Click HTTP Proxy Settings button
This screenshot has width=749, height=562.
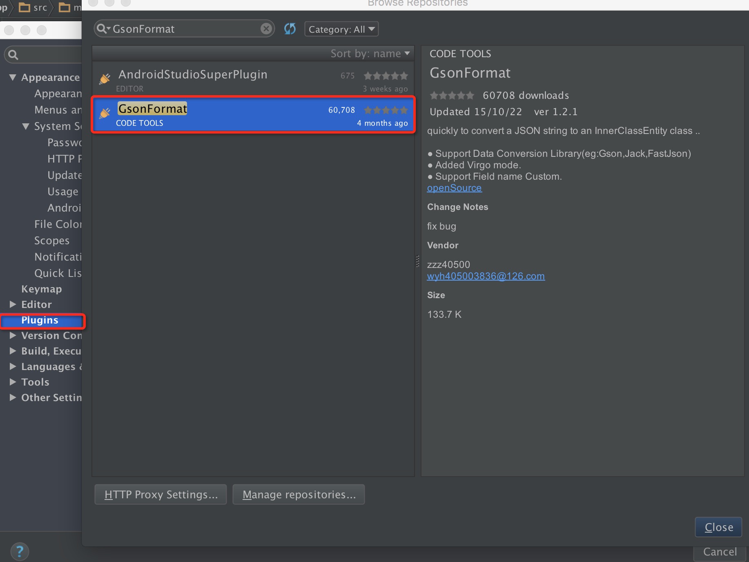(x=160, y=495)
